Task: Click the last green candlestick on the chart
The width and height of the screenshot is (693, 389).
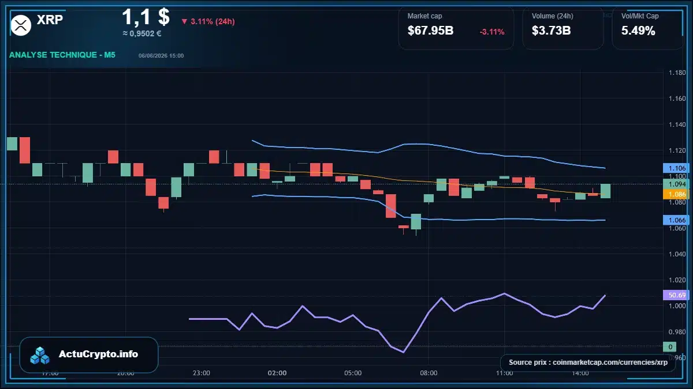Action: pos(605,191)
